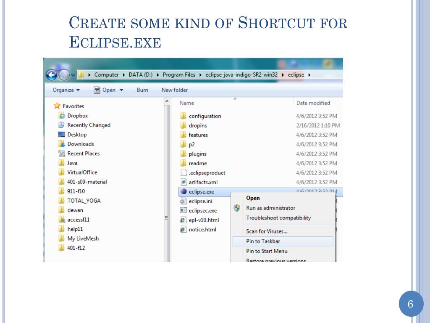
Task: Expand arrow after eclipse-java-indigo-SR2-win32 breadcrumb
Action: 283,75
